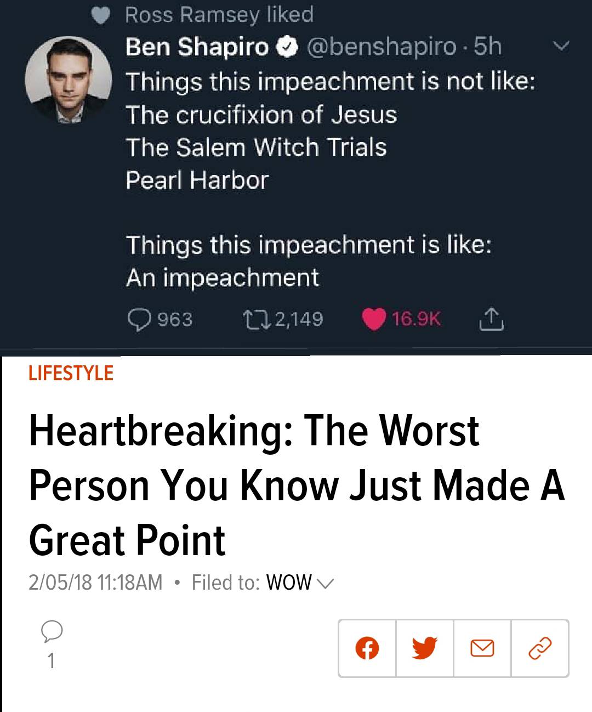Click the tweet share upload icon

(x=491, y=319)
